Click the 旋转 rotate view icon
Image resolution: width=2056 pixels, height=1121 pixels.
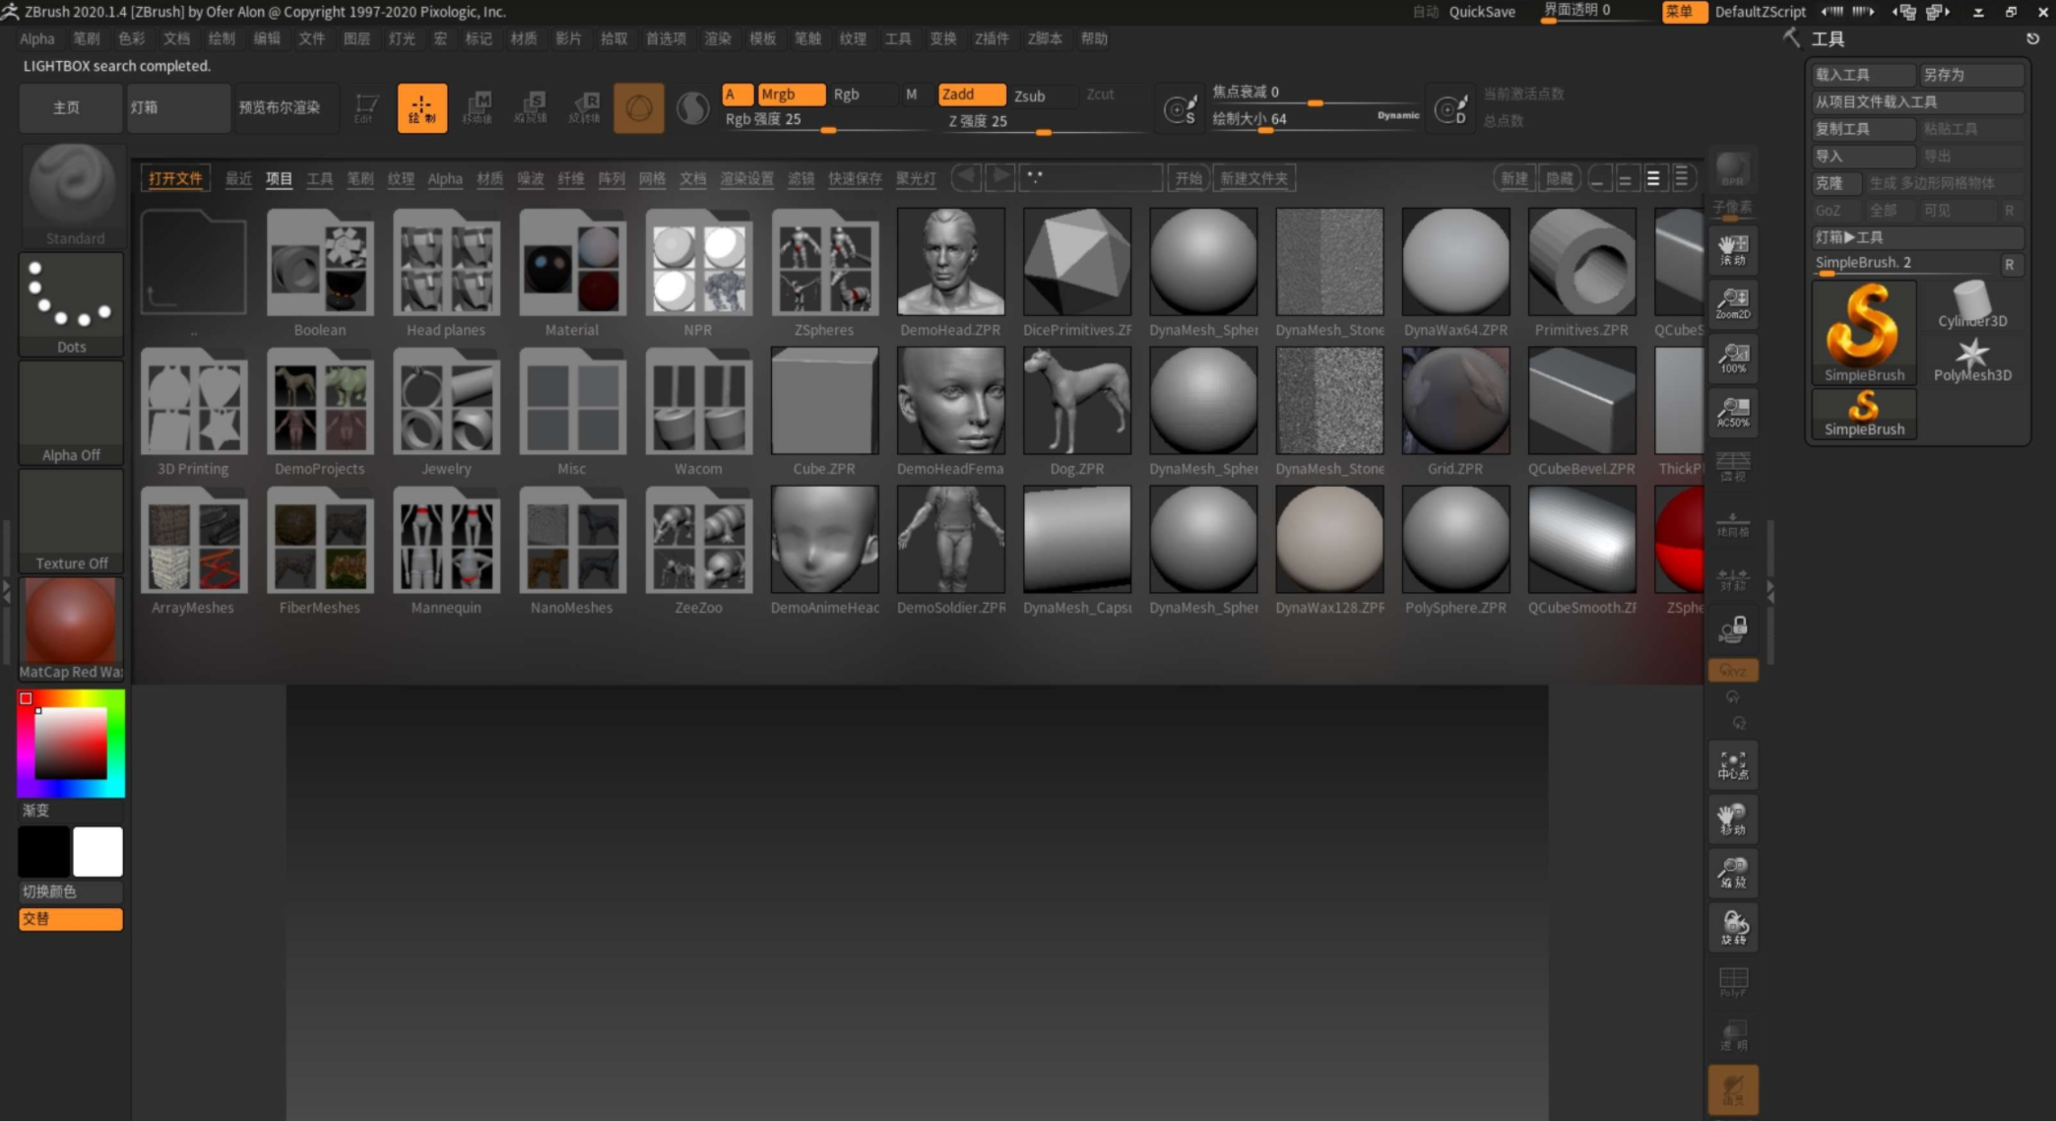pos(1733,927)
